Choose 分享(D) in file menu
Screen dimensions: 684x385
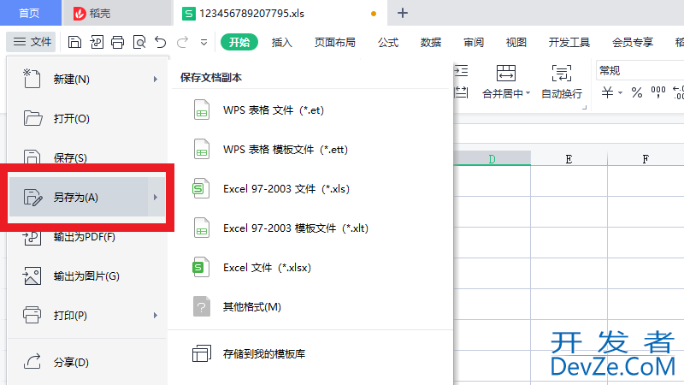[x=87, y=362]
